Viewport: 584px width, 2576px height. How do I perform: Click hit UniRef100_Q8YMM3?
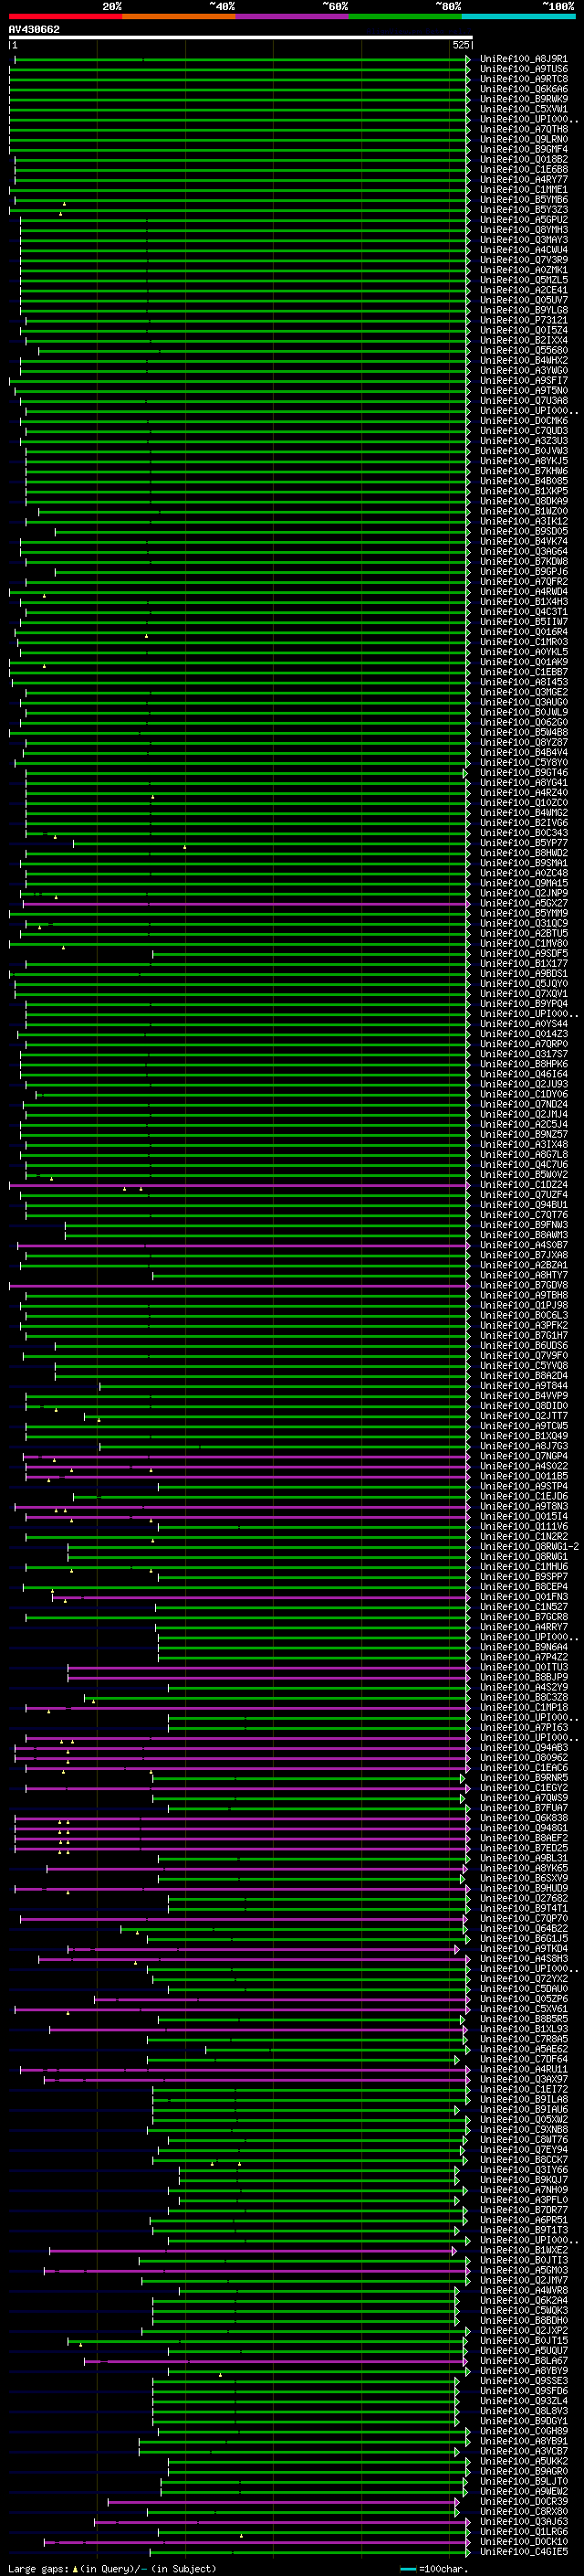coord(523,230)
